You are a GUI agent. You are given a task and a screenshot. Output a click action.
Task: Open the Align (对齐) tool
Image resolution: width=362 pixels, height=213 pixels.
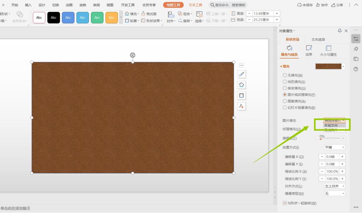coord(171,17)
